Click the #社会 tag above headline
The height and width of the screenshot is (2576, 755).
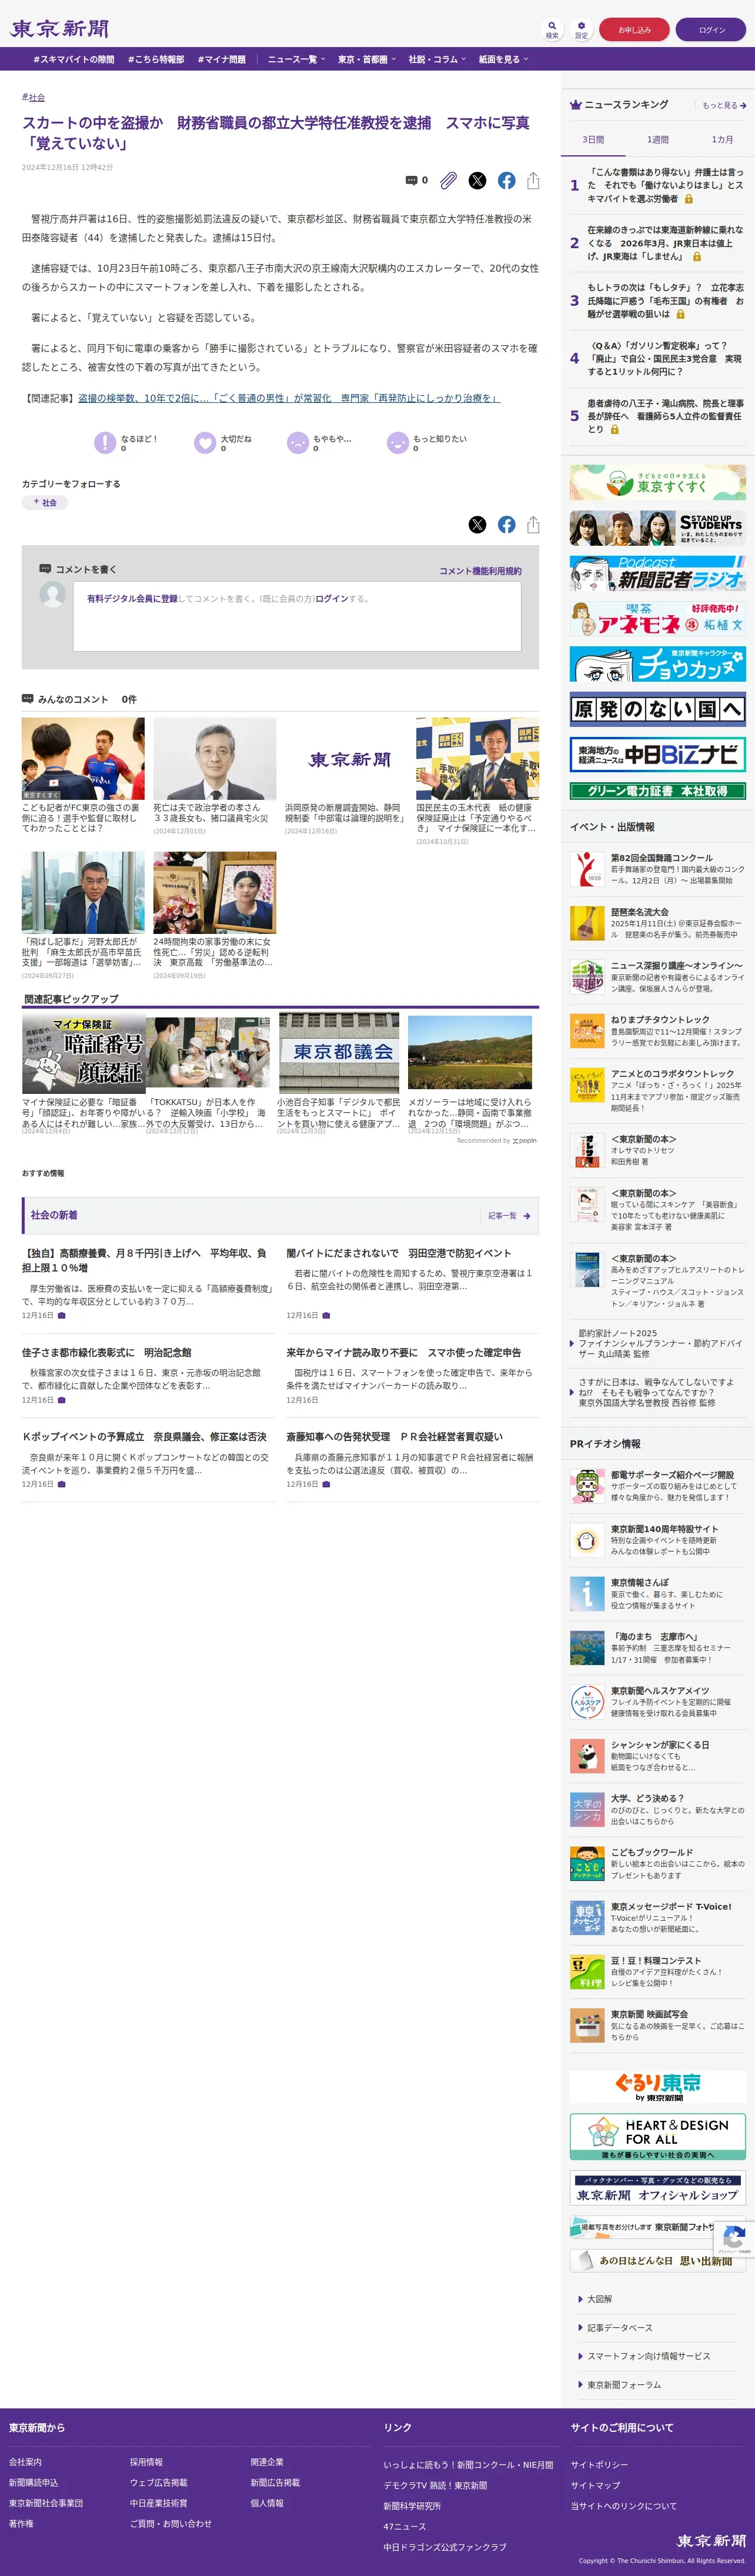33,97
